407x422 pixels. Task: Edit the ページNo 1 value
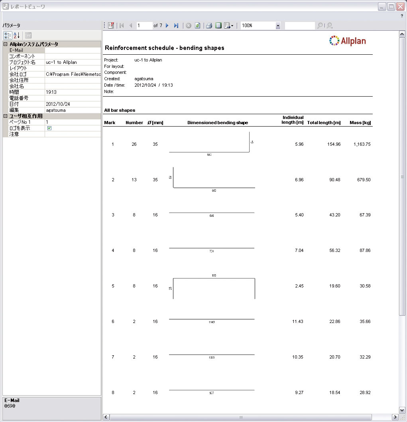pos(73,122)
